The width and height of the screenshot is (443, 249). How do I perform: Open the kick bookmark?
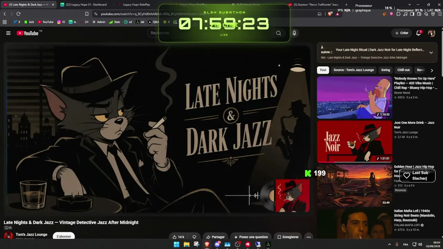[29, 22]
